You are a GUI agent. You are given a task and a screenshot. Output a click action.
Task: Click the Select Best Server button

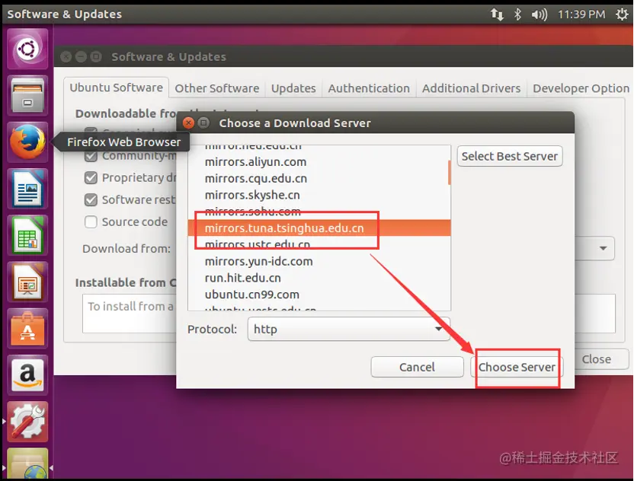click(510, 156)
